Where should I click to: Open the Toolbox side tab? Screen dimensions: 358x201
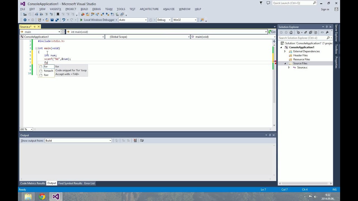(336, 49)
